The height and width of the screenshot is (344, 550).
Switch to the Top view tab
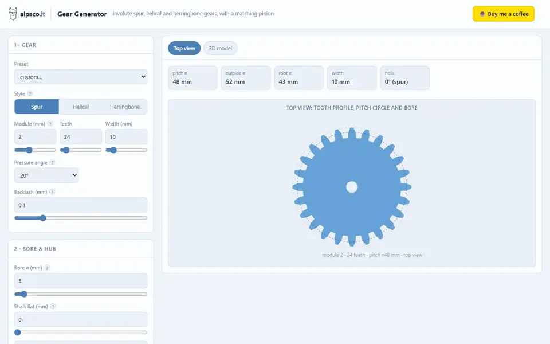click(184, 48)
